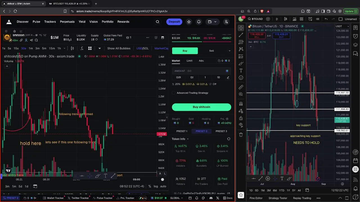Image resolution: width=360 pixels, height=202 pixels.
Task: Toggle the percent scale on the Axiom chart
Action: pos(150,186)
